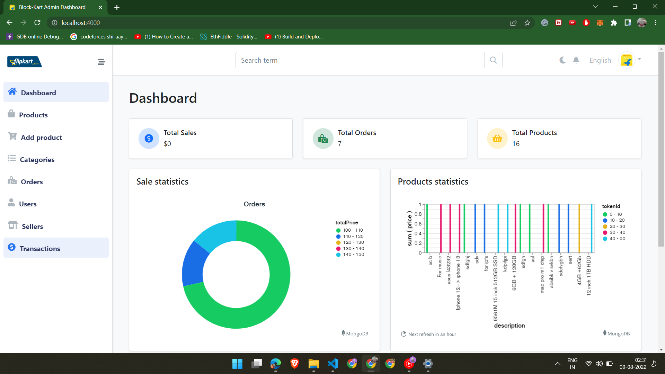Click the MongoDB link under Sale statistics
665x374 pixels.
pyautogui.click(x=355, y=333)
